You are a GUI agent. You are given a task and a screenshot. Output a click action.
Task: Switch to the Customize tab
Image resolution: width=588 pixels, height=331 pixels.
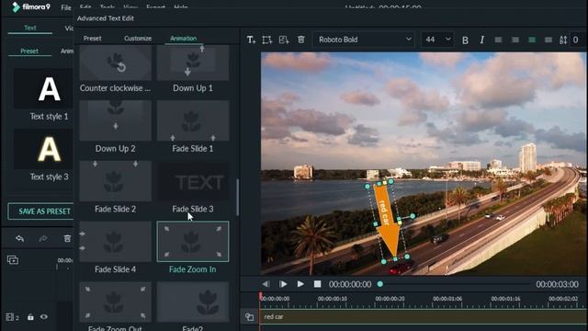coord(138,39)
